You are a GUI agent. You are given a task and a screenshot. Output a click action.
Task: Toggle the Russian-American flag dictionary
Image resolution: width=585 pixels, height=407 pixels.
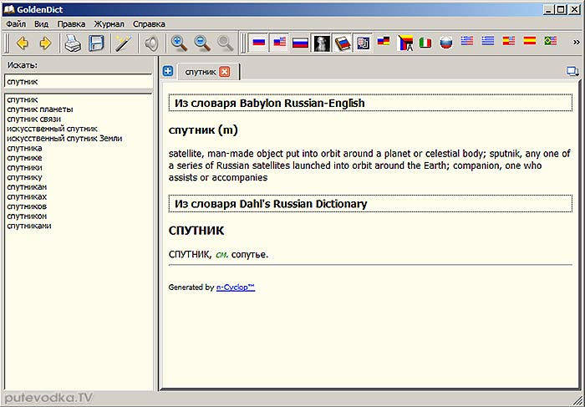pos(279,42)
